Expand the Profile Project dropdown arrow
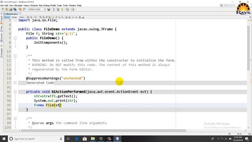The height and width of the screenshot is (142, 252). tap(76, 9)
